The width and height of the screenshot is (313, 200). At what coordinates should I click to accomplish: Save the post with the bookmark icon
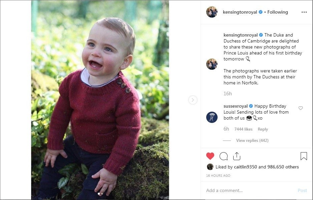click(304, 156)
